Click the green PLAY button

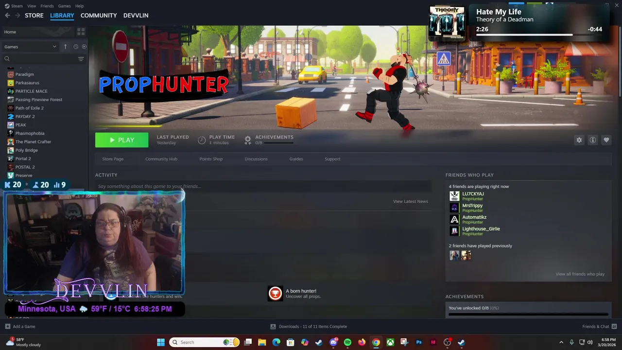coord(121,140)
